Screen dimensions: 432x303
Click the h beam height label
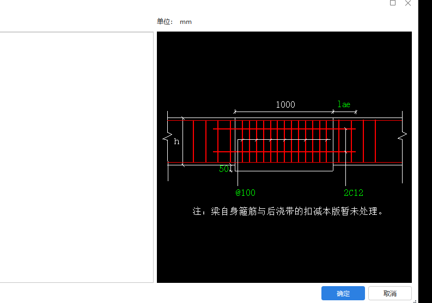click(177, 141)
